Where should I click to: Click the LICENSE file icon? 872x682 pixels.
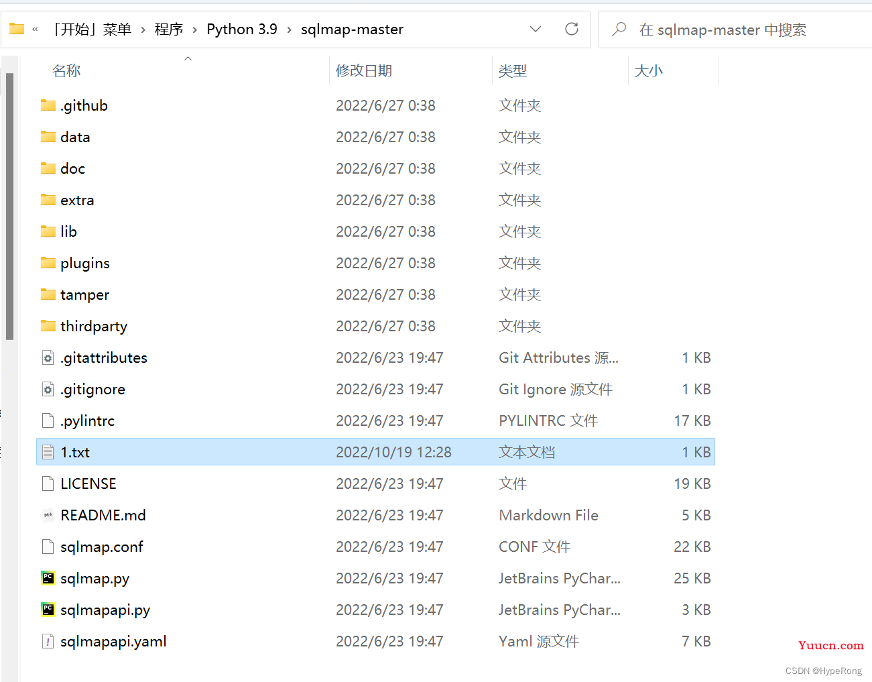click(48, 484)
